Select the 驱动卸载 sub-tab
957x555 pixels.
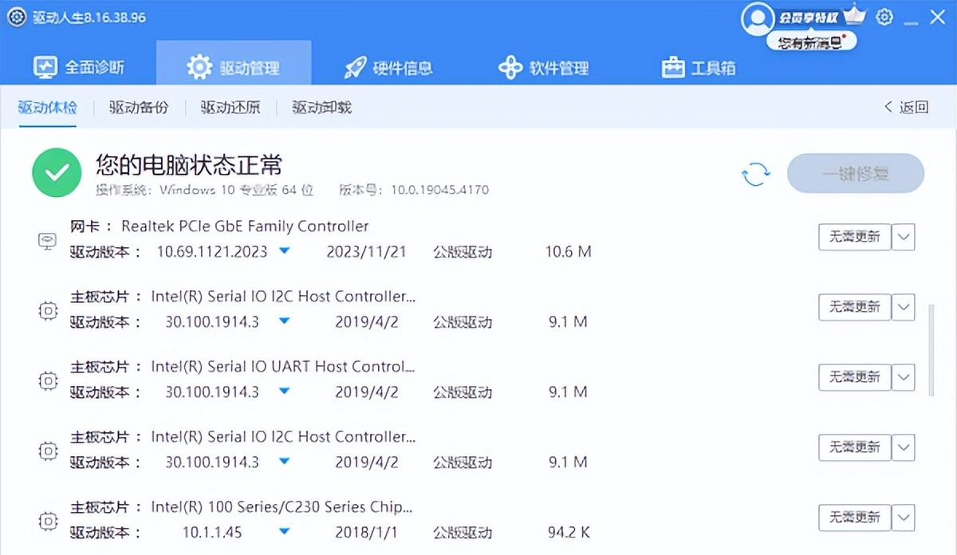coord(321,108)
